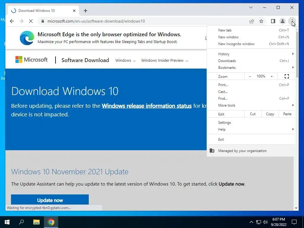Open the network status tray icon
Screen dimensions: 304x228
click(259, 222)
